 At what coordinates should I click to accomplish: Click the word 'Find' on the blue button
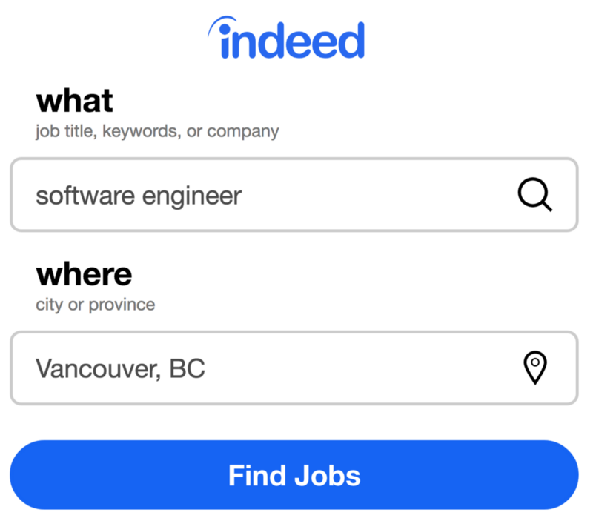256,475
